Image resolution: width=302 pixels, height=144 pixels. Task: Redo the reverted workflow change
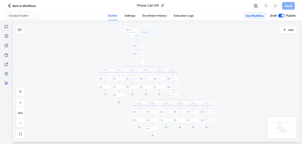[x=275, y=6]
